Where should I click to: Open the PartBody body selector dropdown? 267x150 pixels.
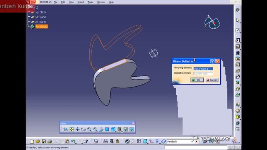pyautogui.click(x=196, y=142)
